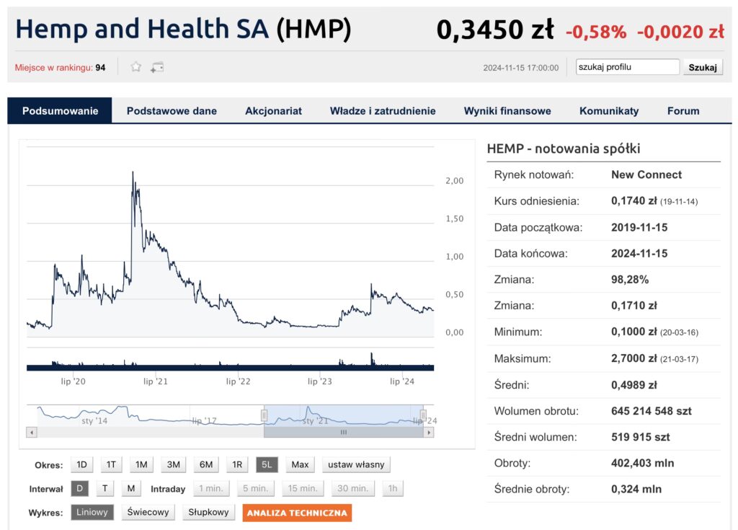738x530 pixels.
Task: Open the Akcjonariat tab
Action: point(273,111)
